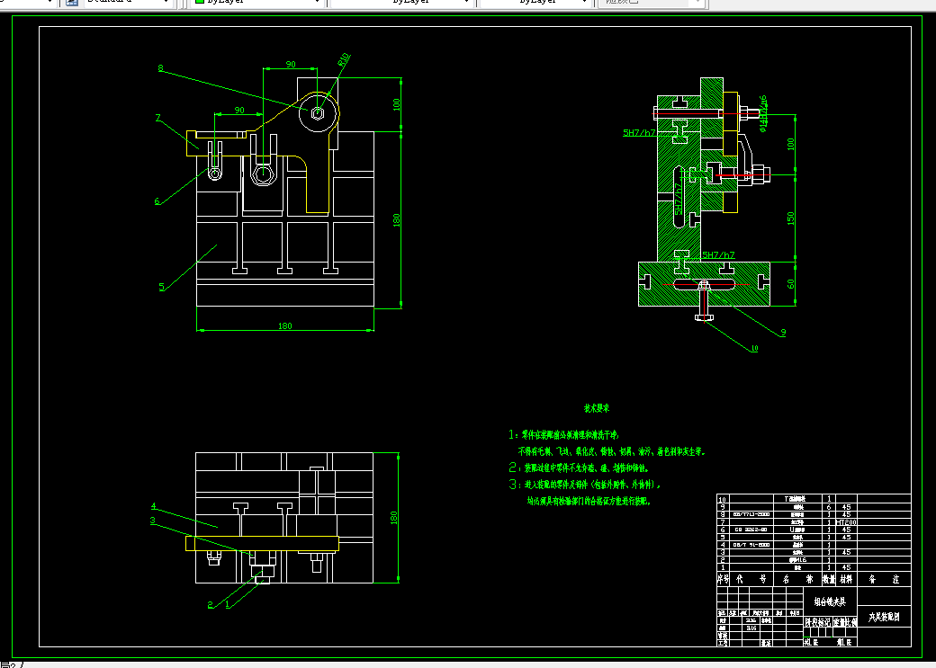Viewport: 936px width, 668px height.
Task: Select balloon number 3 in bottom view
Action: coord(153,520)
